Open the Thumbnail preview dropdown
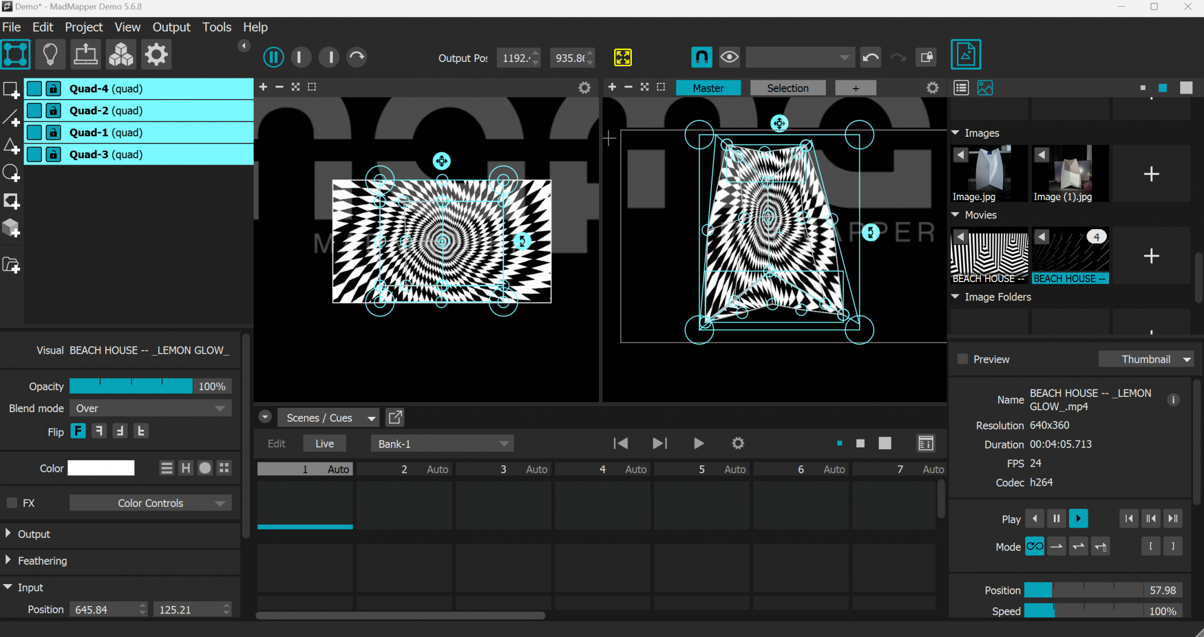Image resolution: width=1204 pixels, height=637 pixels. tap(1146, 359)
